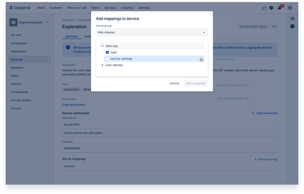Toggle the right side panel icon
Image resolution: width=304 pixels, height=194 pixels.
point(292,19)
